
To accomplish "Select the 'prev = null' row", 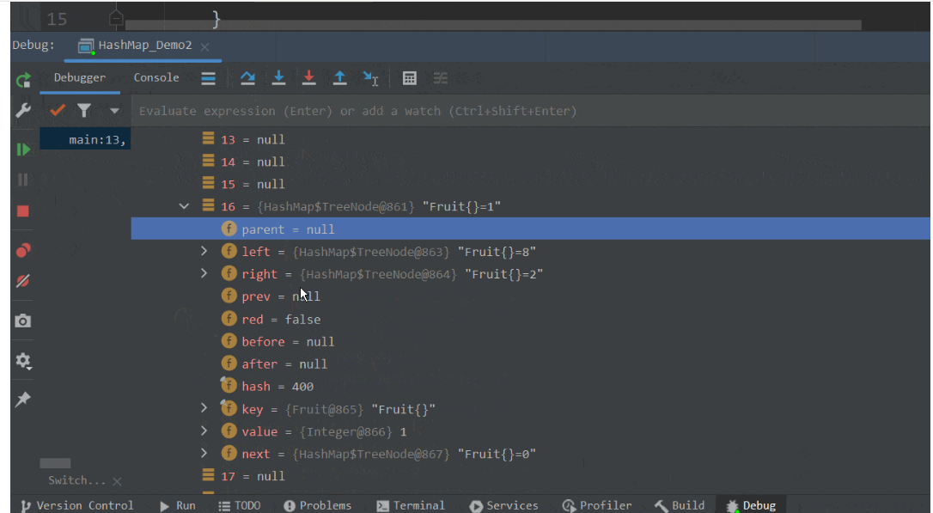I will click(x=530, y=296).
